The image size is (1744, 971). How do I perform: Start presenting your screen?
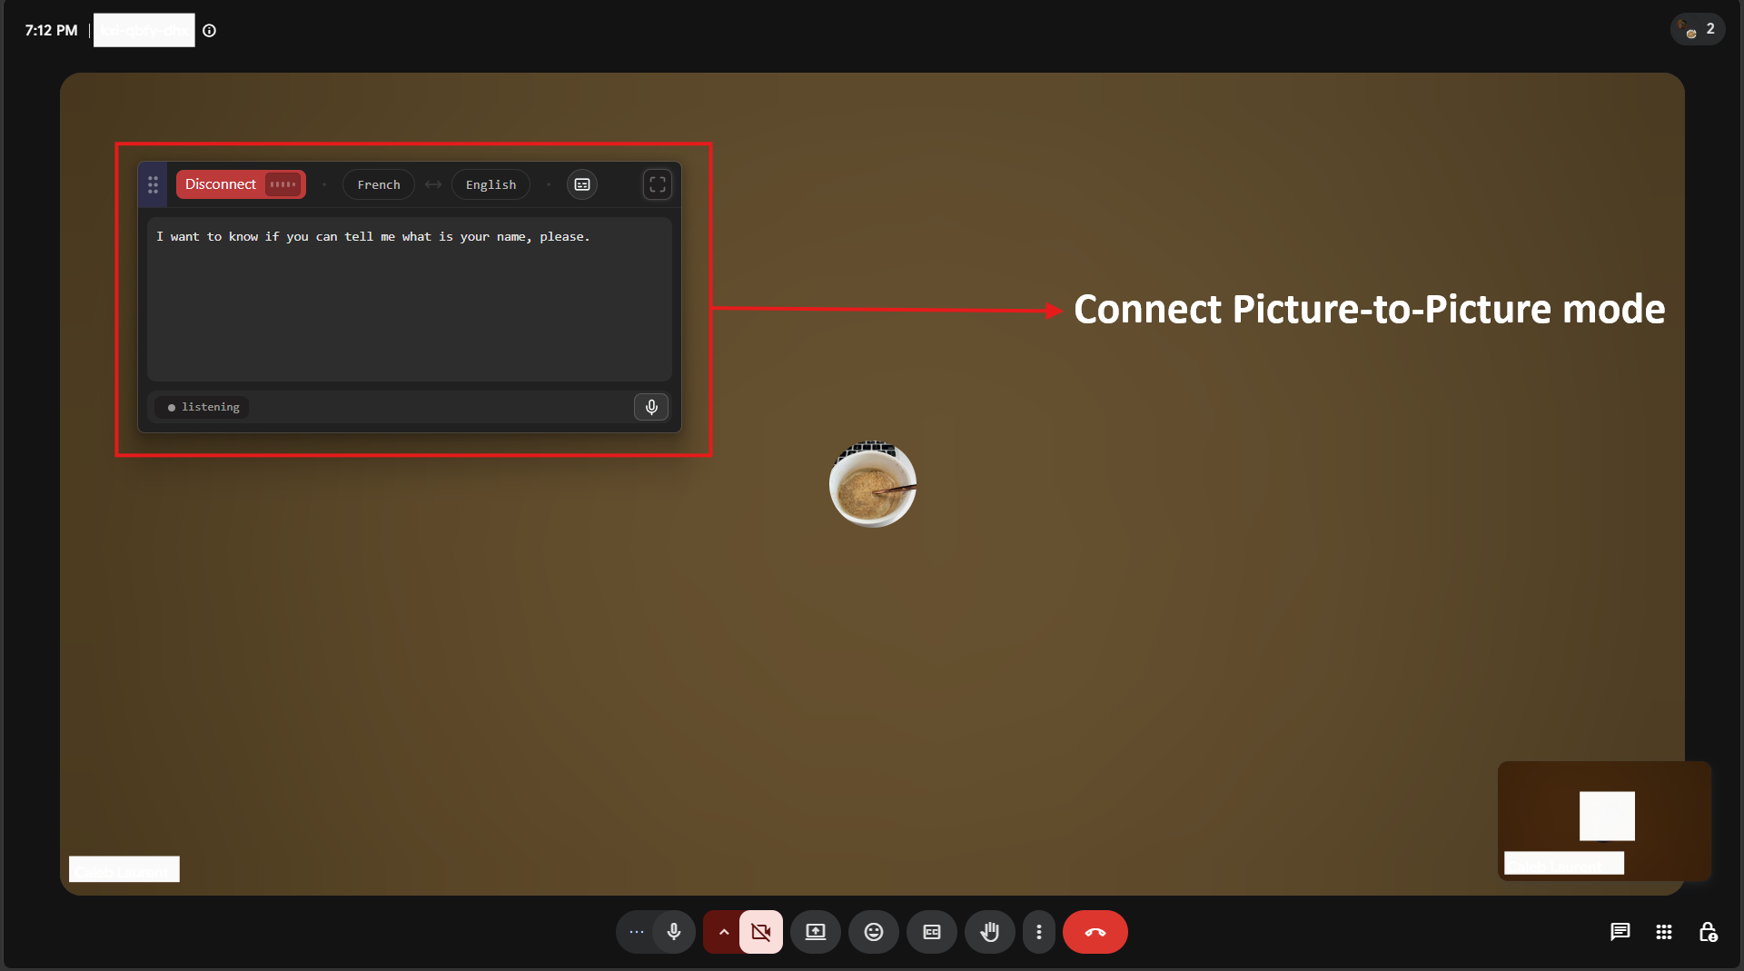pyautogui.click(x=816, y=932)
